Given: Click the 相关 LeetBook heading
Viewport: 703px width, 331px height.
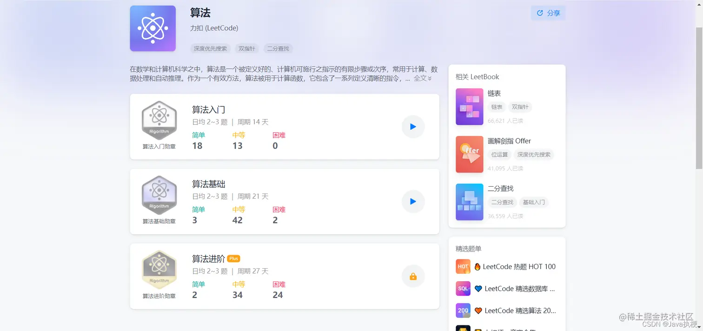Looking at the screenshot, I should pos(478,77).
